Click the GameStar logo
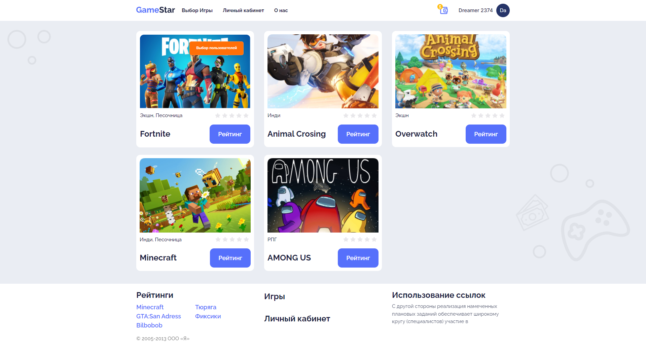The width and height of the screenshot is (646, 349). pyautogui.click(x=155, y=10)
